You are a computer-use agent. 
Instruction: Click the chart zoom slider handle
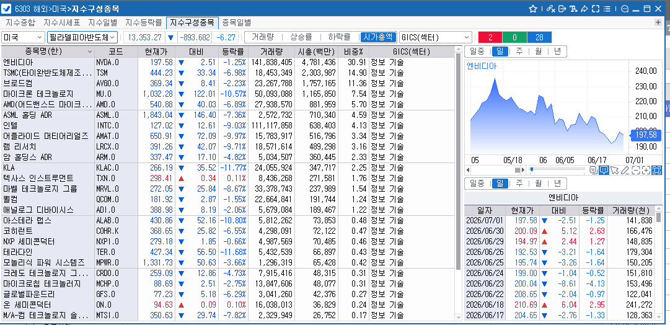pyautogui.click(x=532, y=169)
